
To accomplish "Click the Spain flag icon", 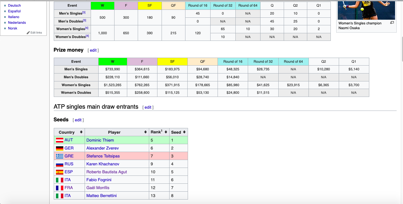I will pyautogui.click(x=59, y=172).
